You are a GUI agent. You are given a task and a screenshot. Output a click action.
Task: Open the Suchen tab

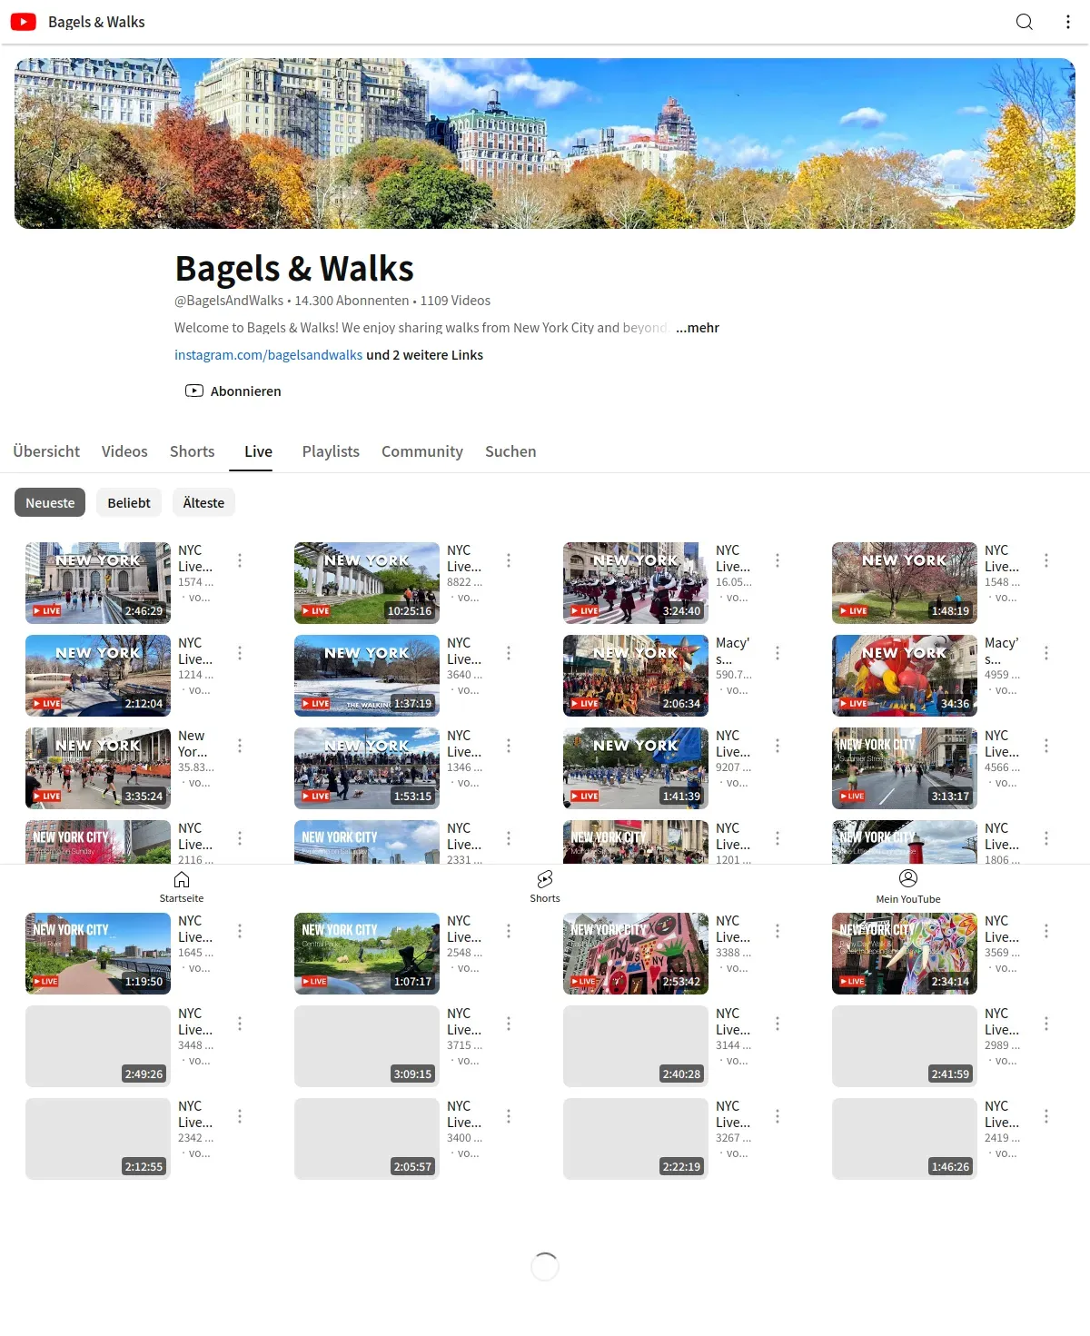[510, 451]
